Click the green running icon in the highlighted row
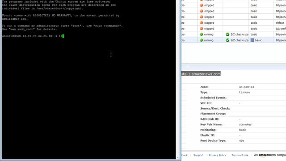286x161 pixels. (x=202, y=40)
